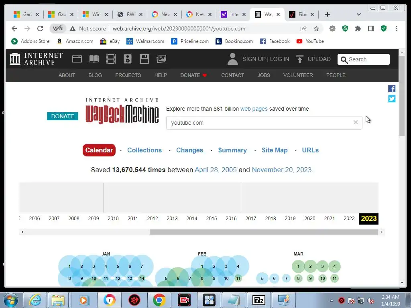
Task: Open the VOLUNTEER menu item
Action: (298, 75)
